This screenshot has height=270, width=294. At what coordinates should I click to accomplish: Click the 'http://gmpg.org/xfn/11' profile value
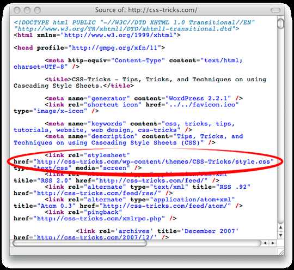(114, 47)
